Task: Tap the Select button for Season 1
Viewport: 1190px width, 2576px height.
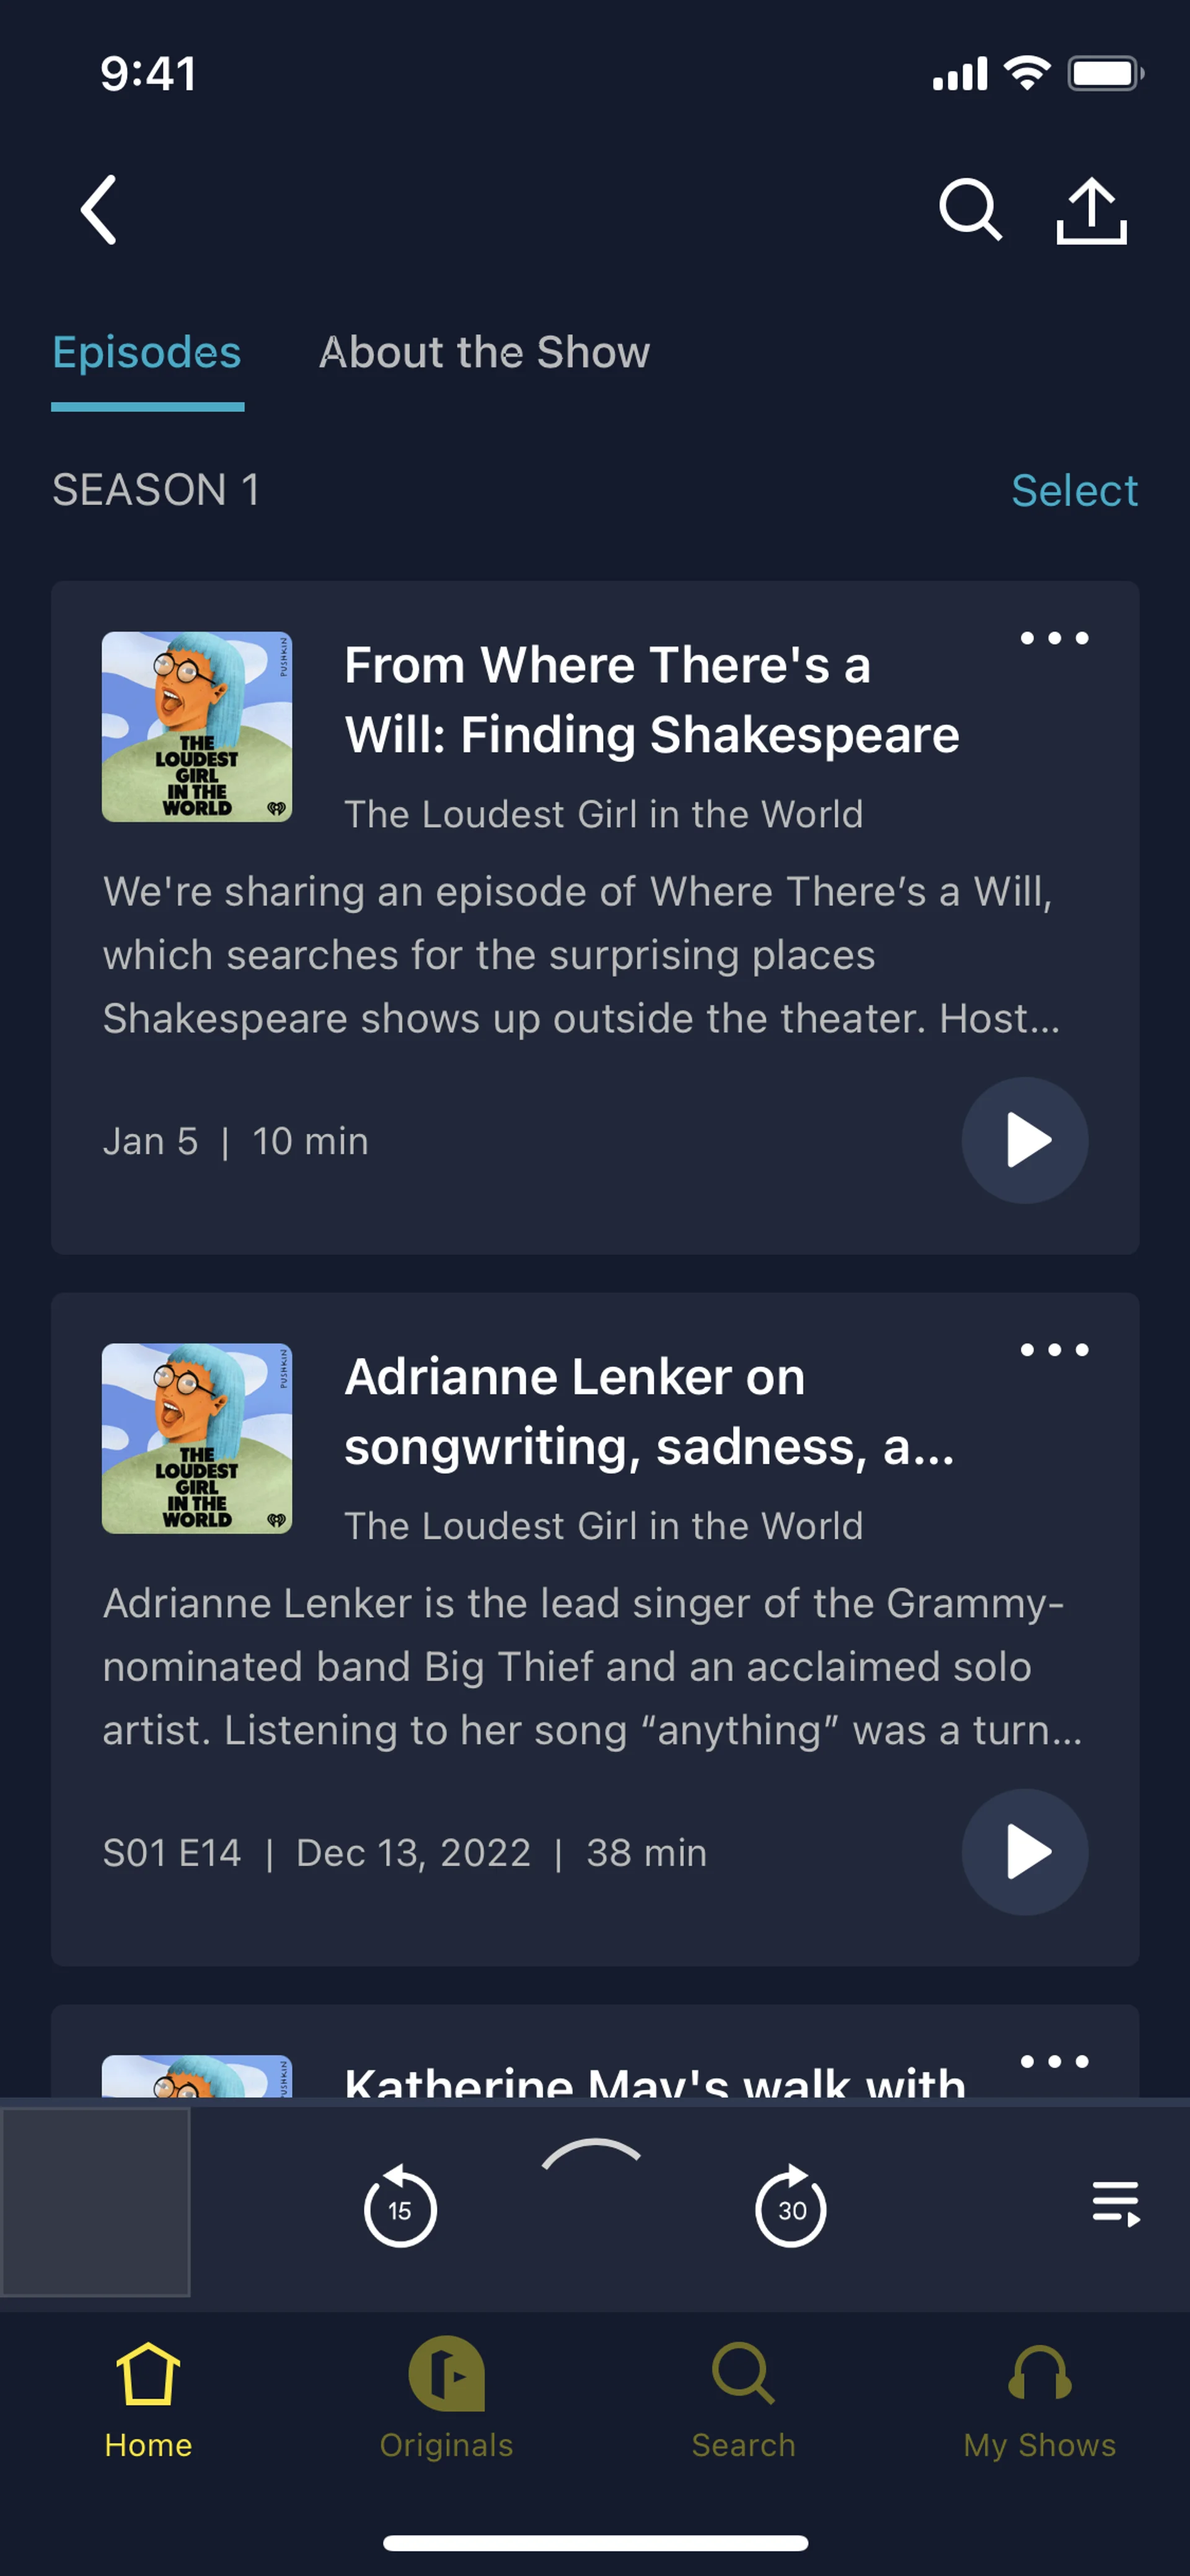Action: pyautogui.click(x=1074, y=490)
